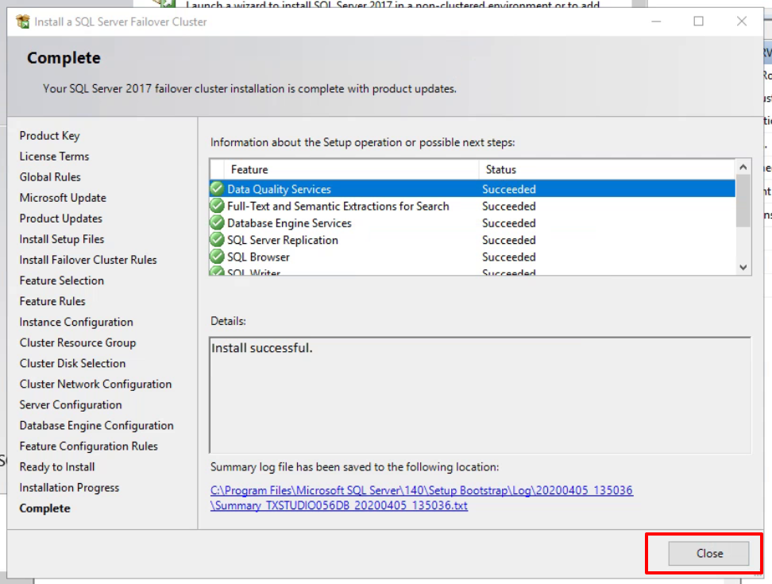Screen dimensions: 772x584
Task: Click the Close button to finish setup
Action: pyautogui.click(x=708, y=554)
